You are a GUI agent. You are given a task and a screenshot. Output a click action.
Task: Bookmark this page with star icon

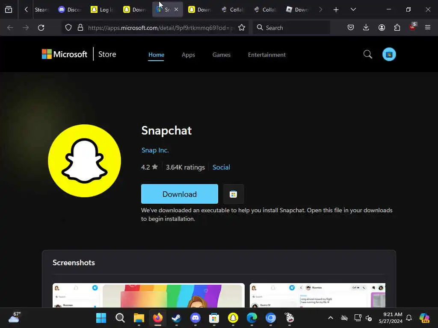coord(242,28)
